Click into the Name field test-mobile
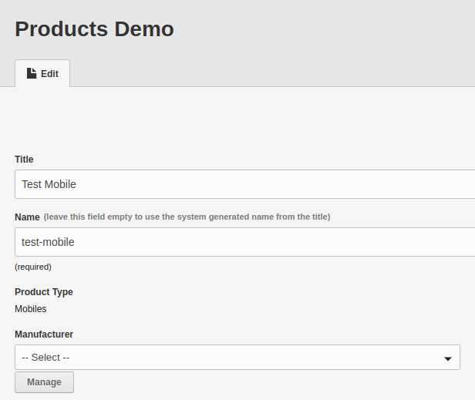 pos(244,242)
